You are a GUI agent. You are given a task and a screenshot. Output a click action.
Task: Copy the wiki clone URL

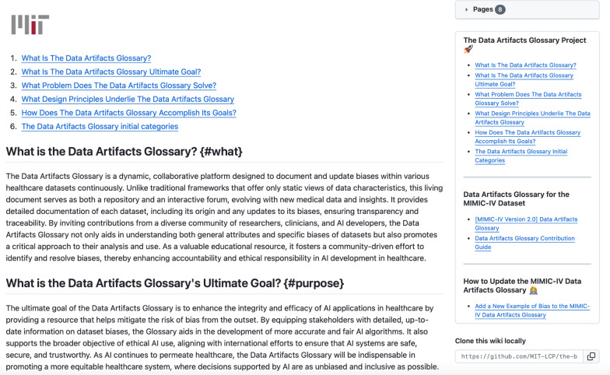591,356
